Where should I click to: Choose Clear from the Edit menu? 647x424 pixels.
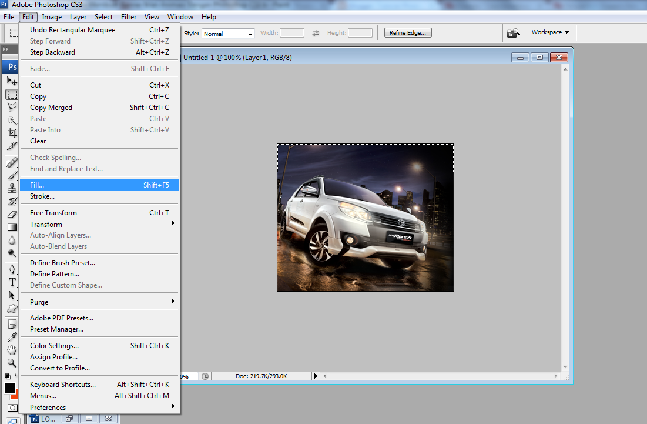99,141
